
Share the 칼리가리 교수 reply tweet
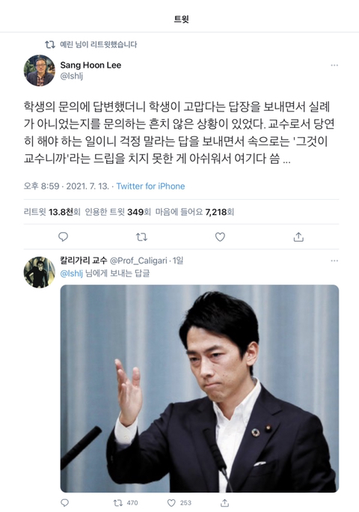point(224,503)
